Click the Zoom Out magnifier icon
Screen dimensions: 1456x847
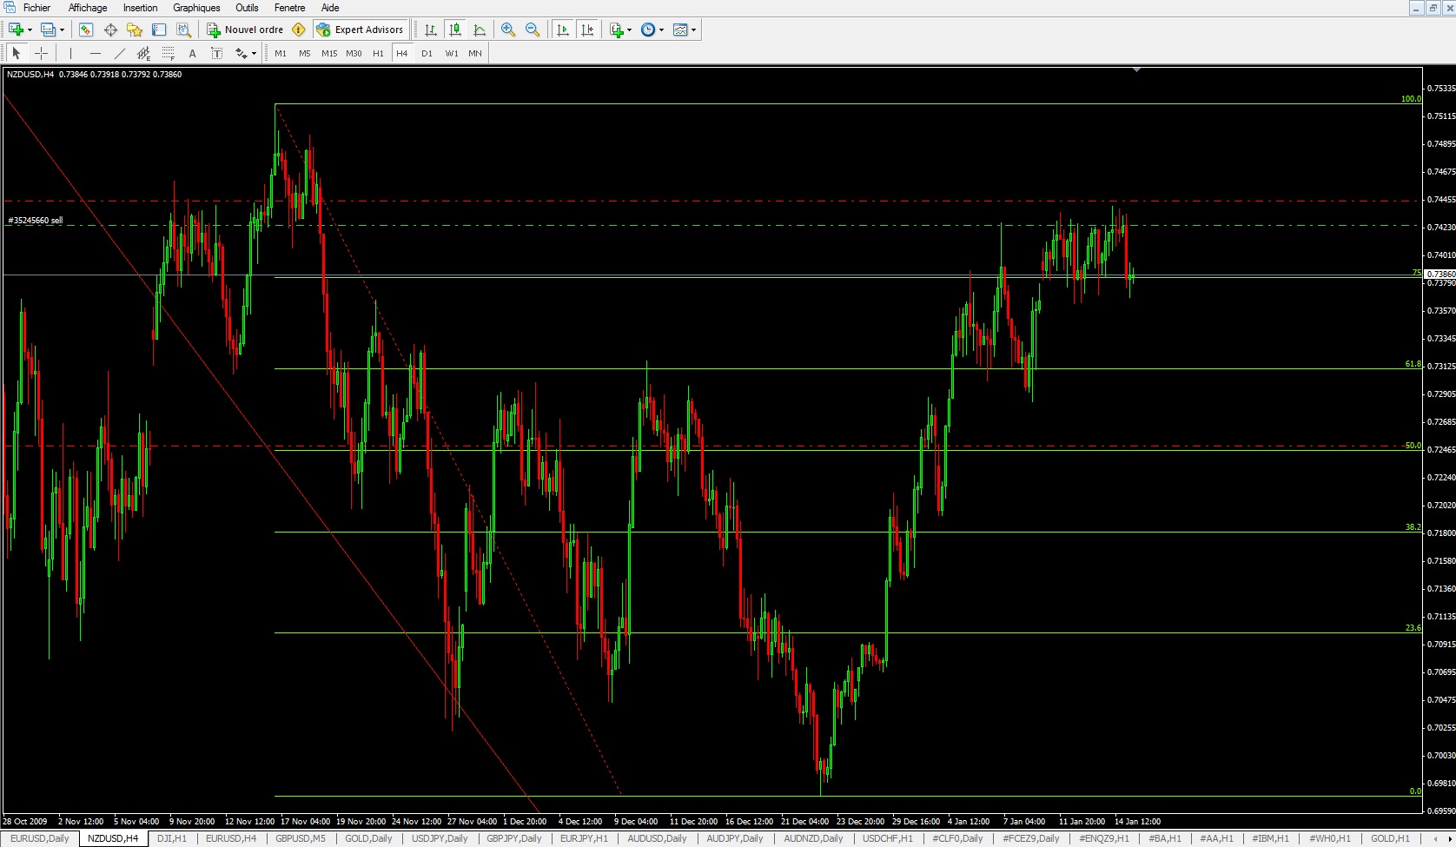(x=533, y=30)
